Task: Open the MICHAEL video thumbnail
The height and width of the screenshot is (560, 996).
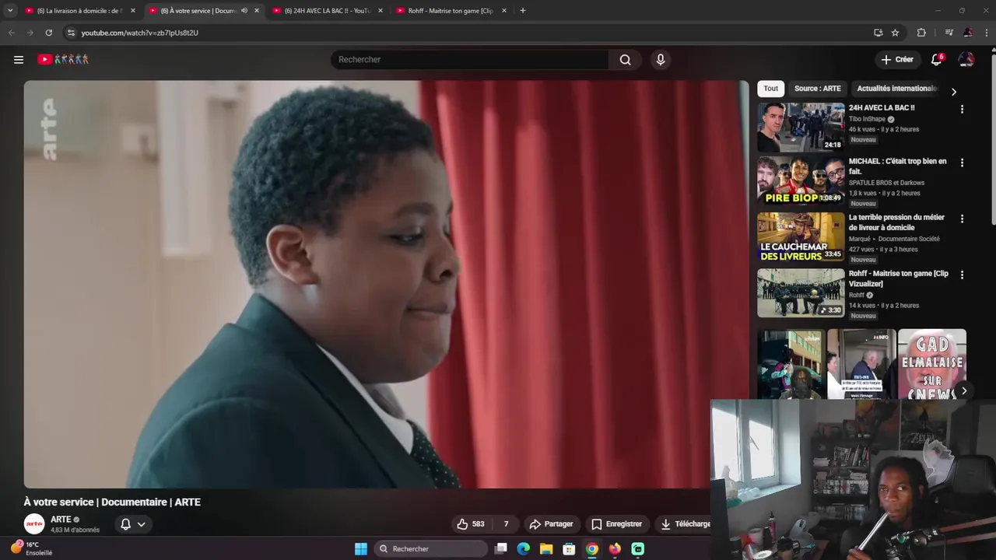Action: [x=801, y=180]
